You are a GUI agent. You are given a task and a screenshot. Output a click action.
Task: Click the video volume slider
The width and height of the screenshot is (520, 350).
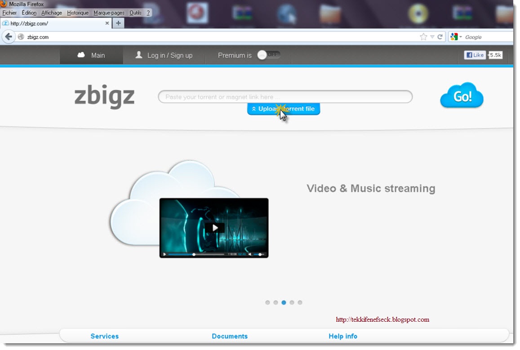coord(259,255)
